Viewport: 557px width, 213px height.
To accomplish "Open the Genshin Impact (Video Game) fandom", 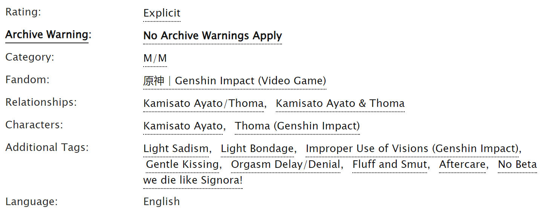I will (234, 81).
